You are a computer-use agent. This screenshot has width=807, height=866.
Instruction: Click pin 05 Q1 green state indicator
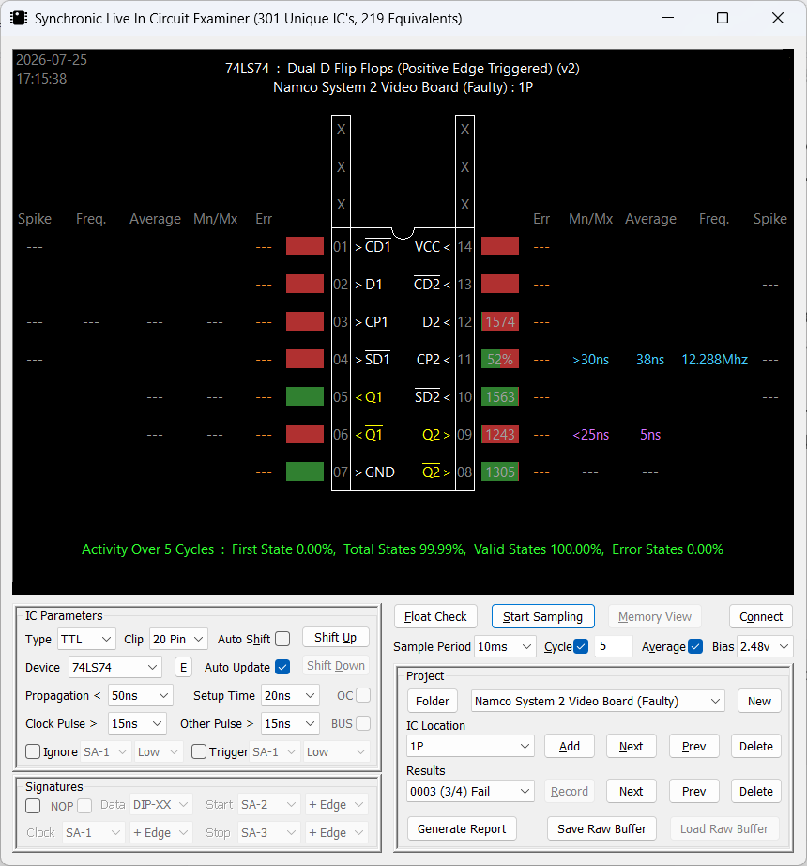305,396
